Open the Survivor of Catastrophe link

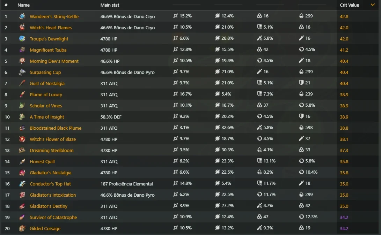[53, 217]
